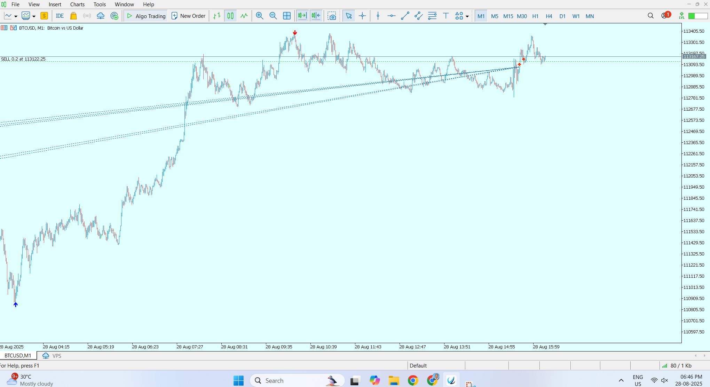
Task: Open the chart type dropdown arrow
Action: click(x=16, y=16)
